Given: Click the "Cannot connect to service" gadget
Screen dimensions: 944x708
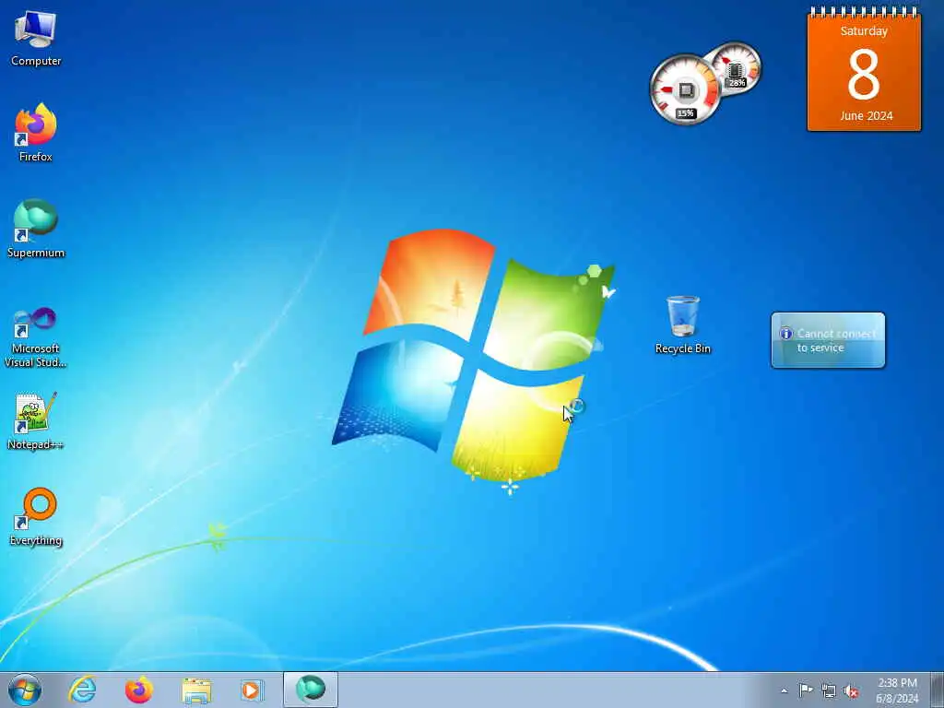Looking at the screenshot, I should pos(828,340).
